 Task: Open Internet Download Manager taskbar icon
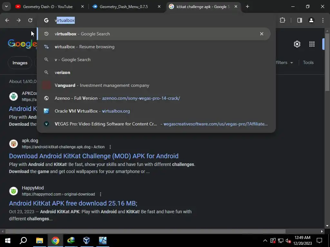[x=71, y=241]
